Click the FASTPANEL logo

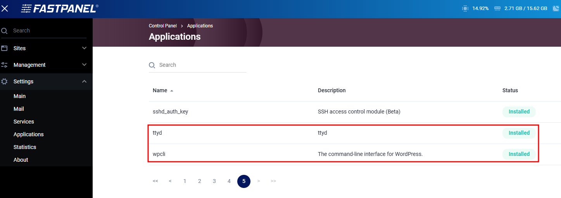(59, 8)
